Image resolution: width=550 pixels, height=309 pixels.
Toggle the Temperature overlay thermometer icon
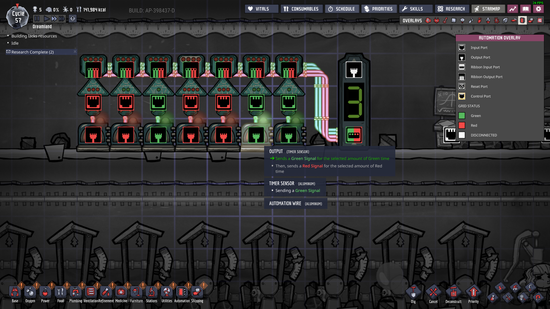[x=445, y=20]
